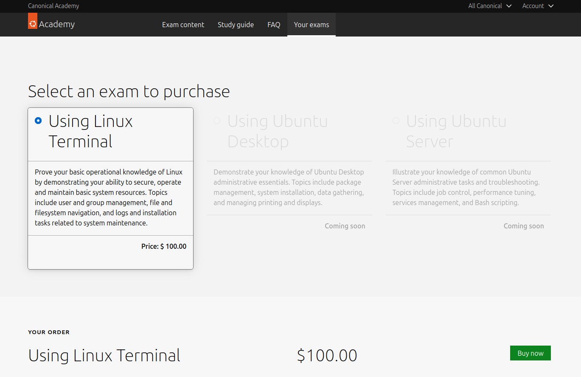Viewport: 581px width, 377px height.
Task: Click the Using Linux Terminal card title
Action: pyautogui.click(x=90, y=131)
